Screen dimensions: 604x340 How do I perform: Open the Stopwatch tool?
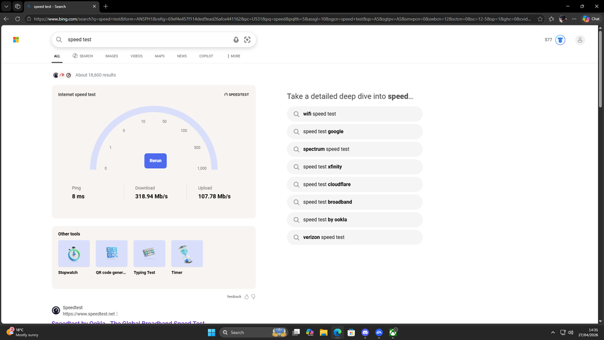pos(74,258)
